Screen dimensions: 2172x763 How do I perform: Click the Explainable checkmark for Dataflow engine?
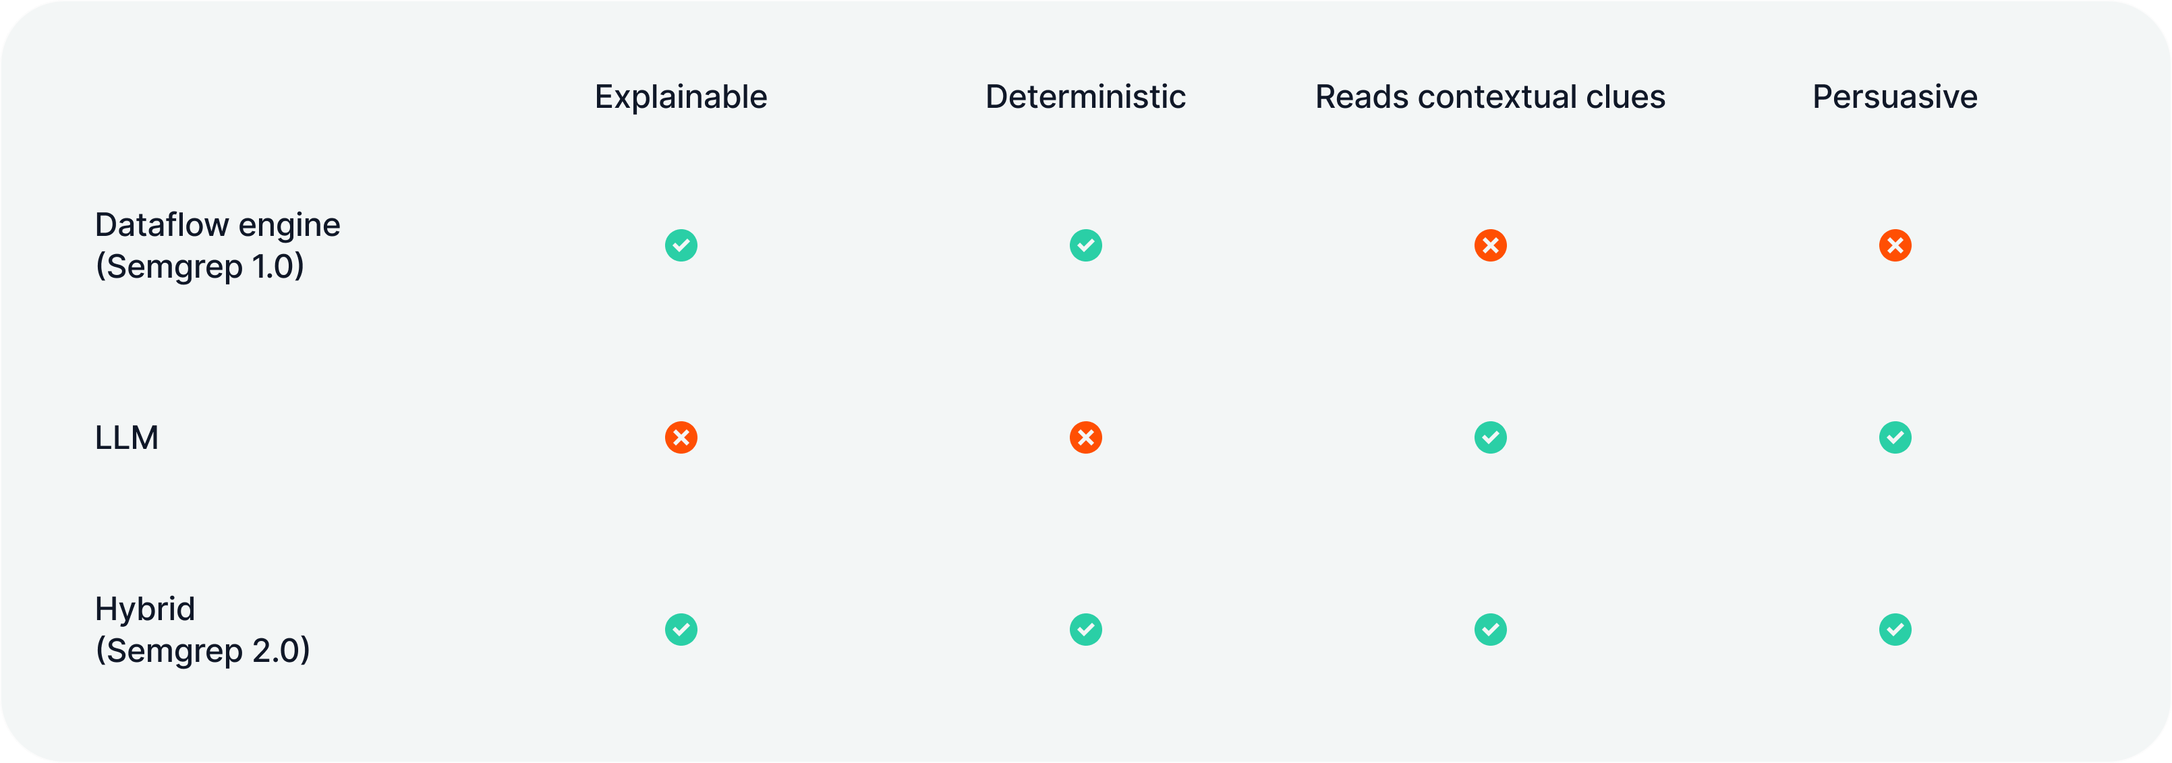(x=681, y=245)
